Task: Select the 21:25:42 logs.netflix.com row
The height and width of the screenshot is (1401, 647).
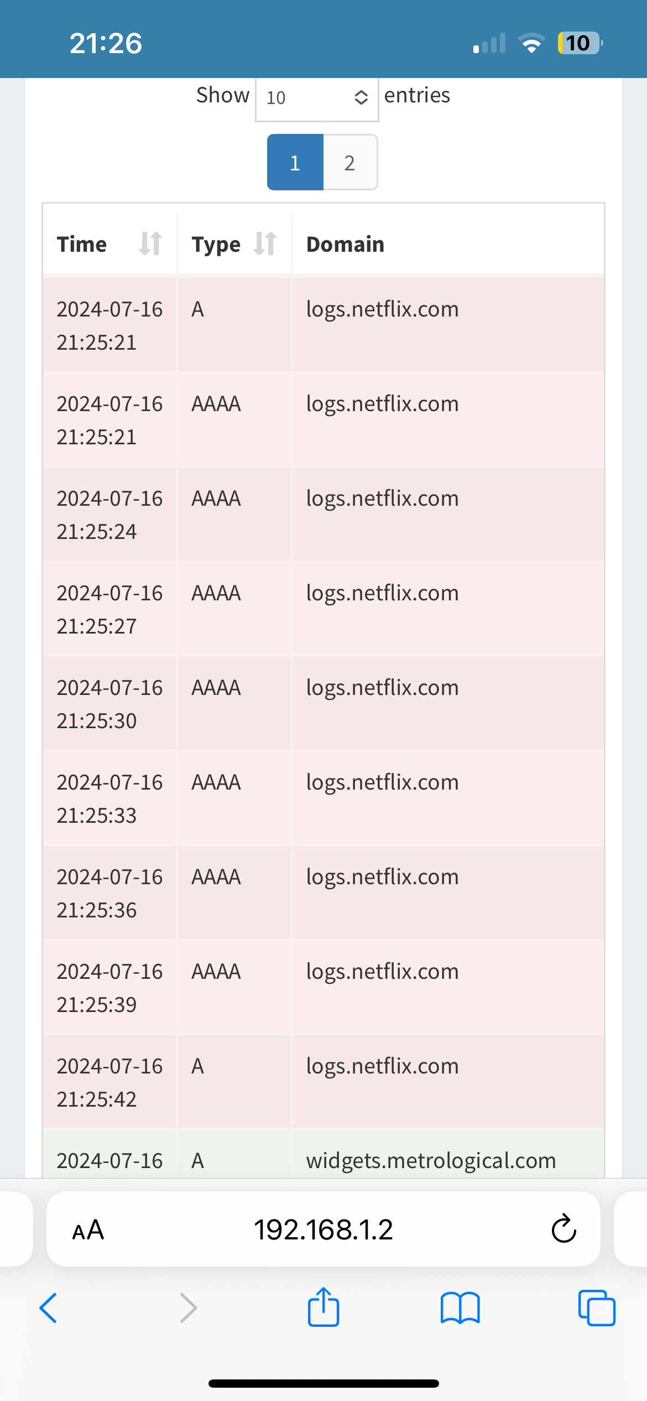Action: (x=323, y=1082)
